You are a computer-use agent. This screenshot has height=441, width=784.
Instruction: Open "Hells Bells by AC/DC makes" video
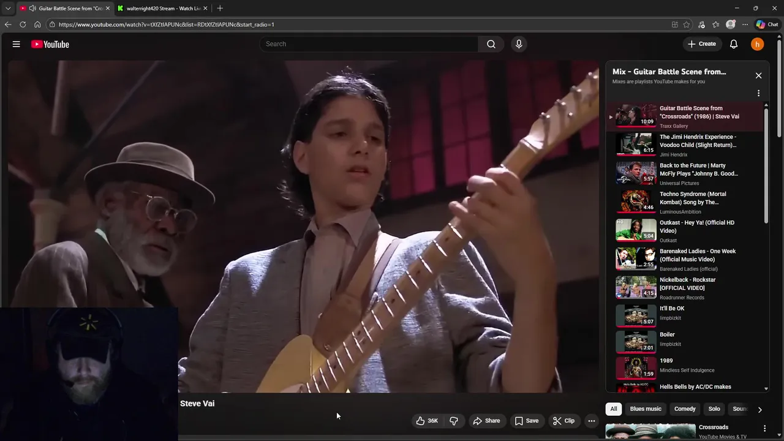(686, 387)
